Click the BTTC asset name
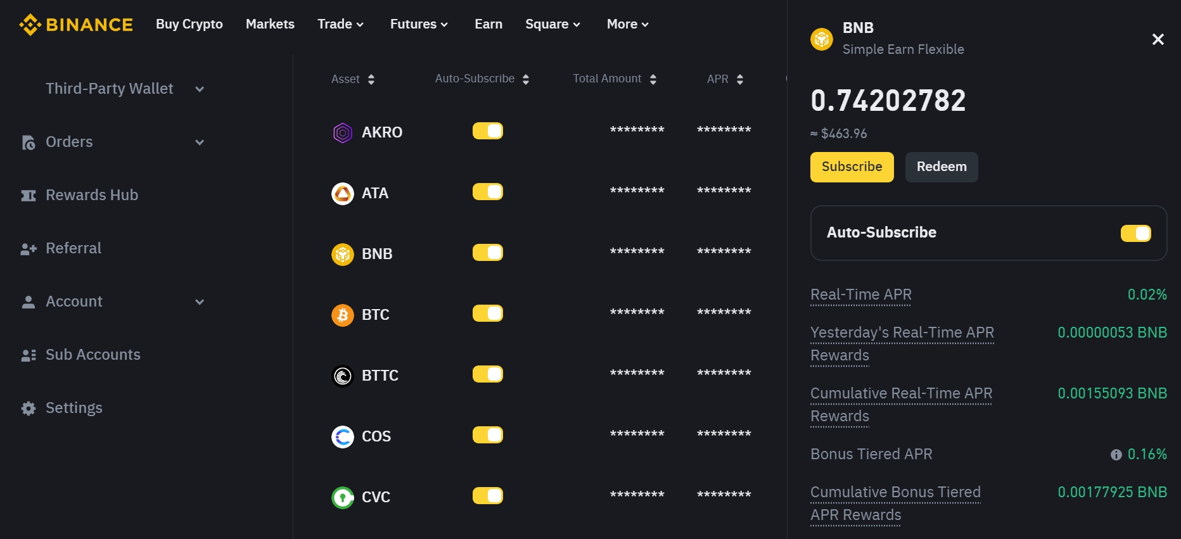 (x=380, y=376)
